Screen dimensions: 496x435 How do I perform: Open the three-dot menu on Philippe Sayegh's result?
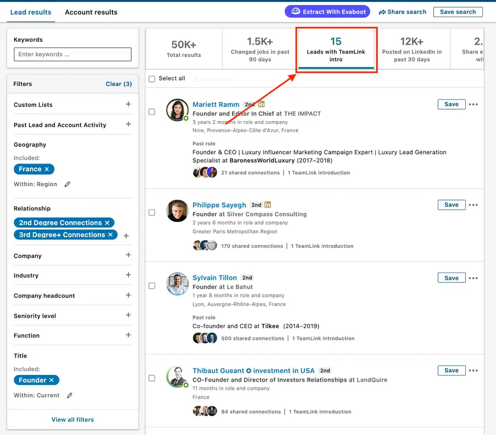point(473,205)
